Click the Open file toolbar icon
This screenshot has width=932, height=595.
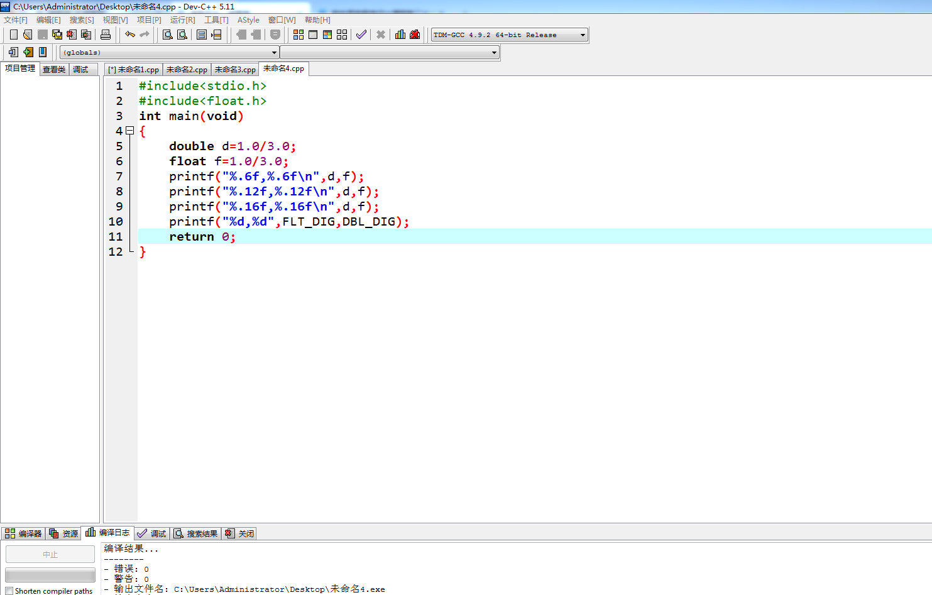tap(28, 35)
